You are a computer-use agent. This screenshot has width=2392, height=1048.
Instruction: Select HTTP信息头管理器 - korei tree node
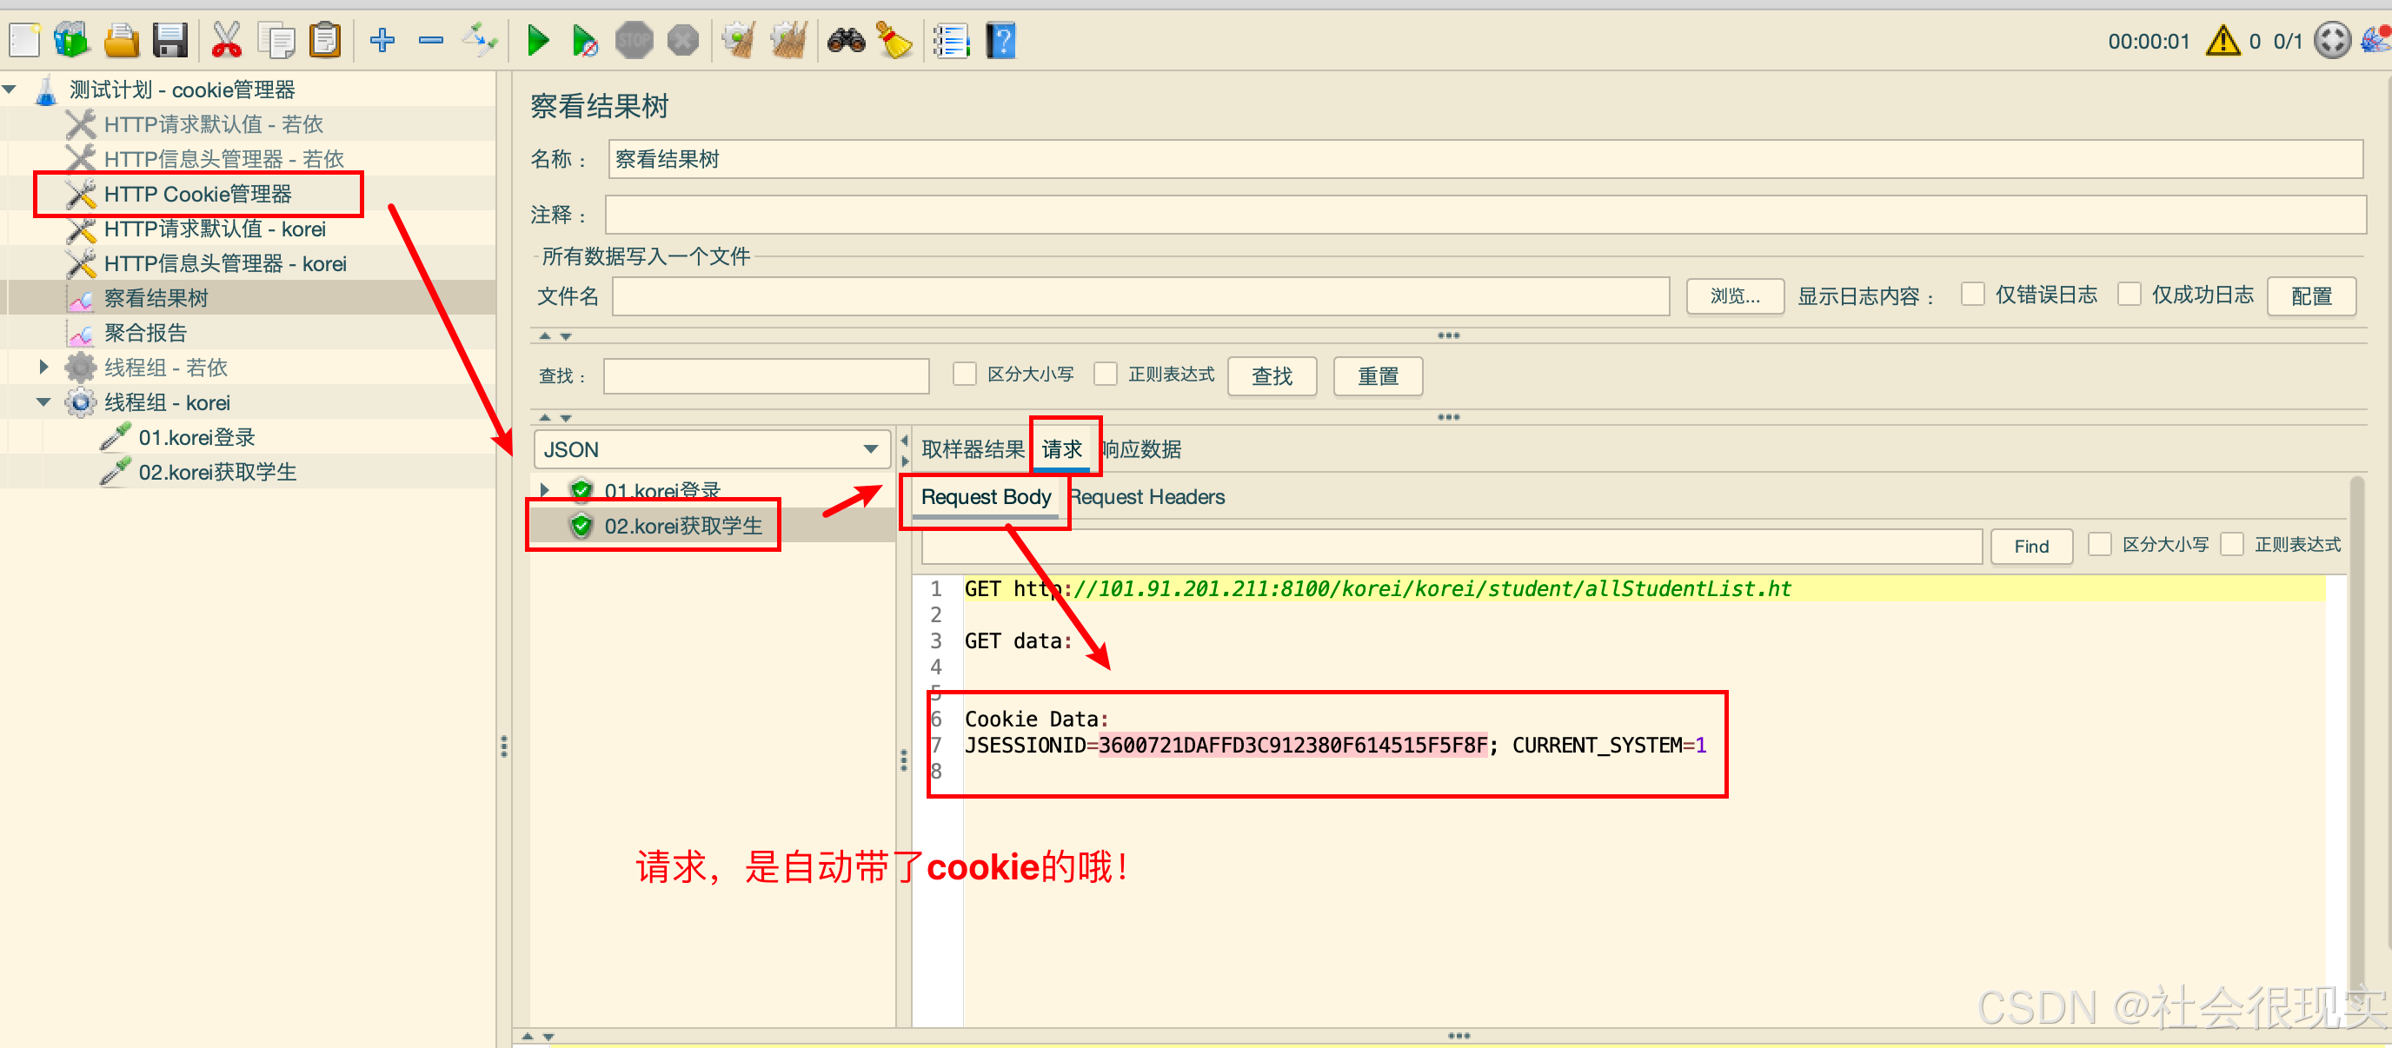pyautogui.click(x=225, y=263)
